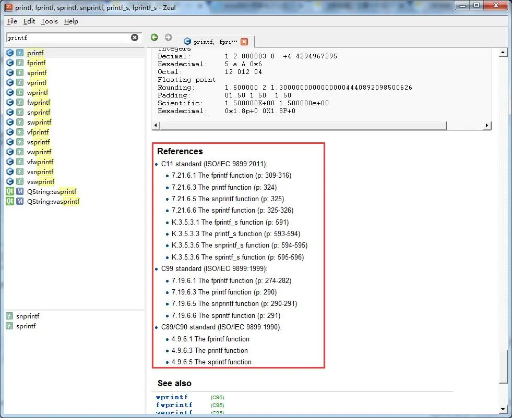The height and width of the screenshot is (418, 512).
Task: Click the C89/C90 standard line
Action: pos(221,327)
